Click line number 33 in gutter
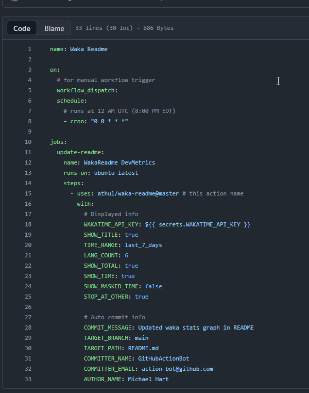The height and width of the screenshot is (393, 309). (x=28, y=379)
